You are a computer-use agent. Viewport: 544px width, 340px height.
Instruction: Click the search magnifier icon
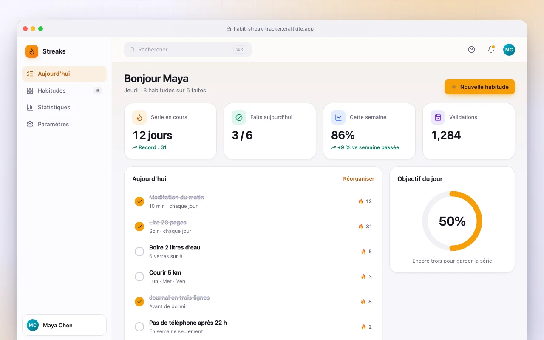pos(132,50)
